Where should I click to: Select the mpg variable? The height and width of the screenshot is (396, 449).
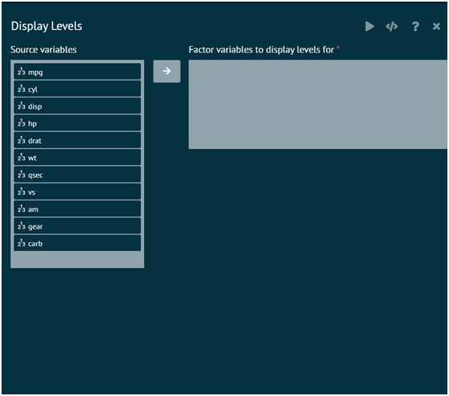pos(77,72)
